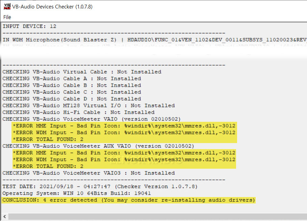The height and width of the screenshot is (221, 307).
Task: Click 'CHECKING VB-Audio Virtual Cable : Not Installed'
Action: click(82, 72)
